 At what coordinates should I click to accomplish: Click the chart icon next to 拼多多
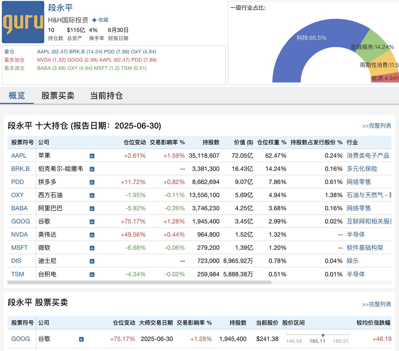[x=92, y=182]
